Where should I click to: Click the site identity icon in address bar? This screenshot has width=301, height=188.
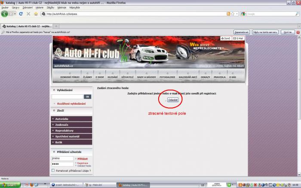[x=43, y=14]
